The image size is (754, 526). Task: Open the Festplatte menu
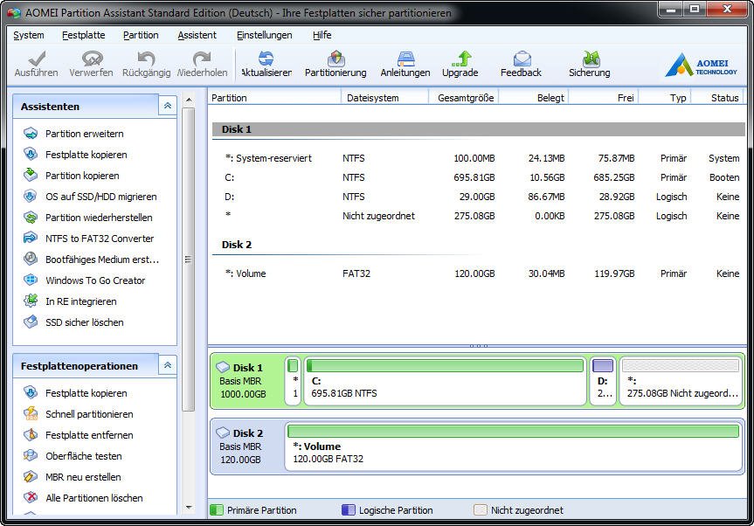tap(84, 35)
